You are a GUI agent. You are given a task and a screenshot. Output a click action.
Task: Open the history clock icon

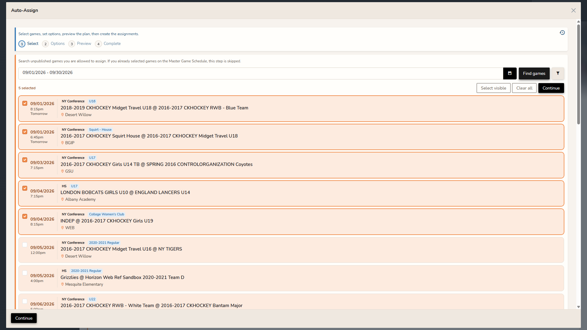(x=562, y=33)
